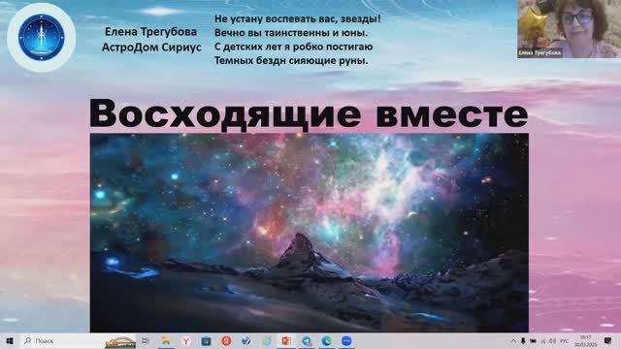Launch Yandex Browser (white Y icon) from taskbar
This screenshot has width=621, height=349.
[185, 340]
